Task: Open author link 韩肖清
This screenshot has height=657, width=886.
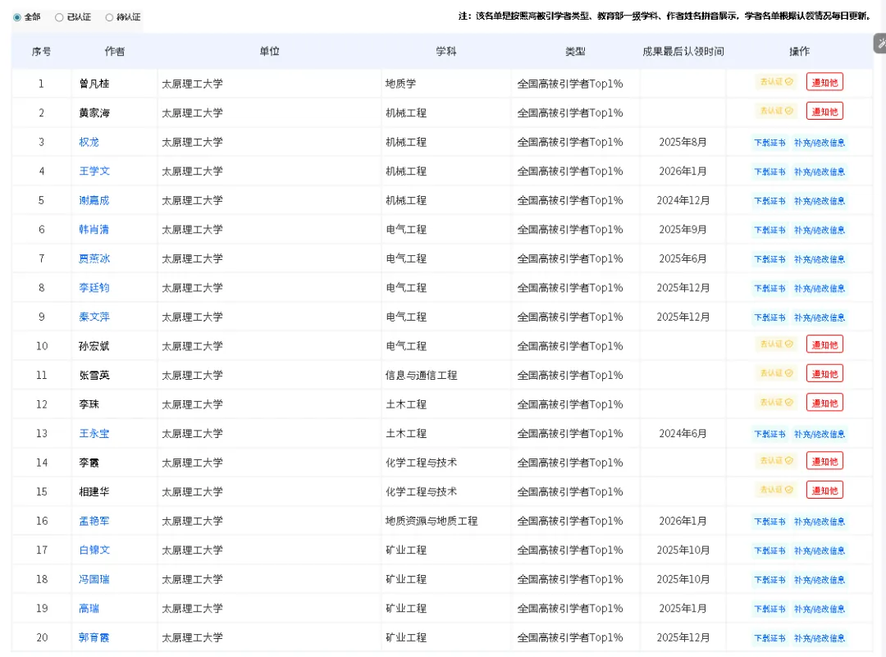Action: coord(94,230)
